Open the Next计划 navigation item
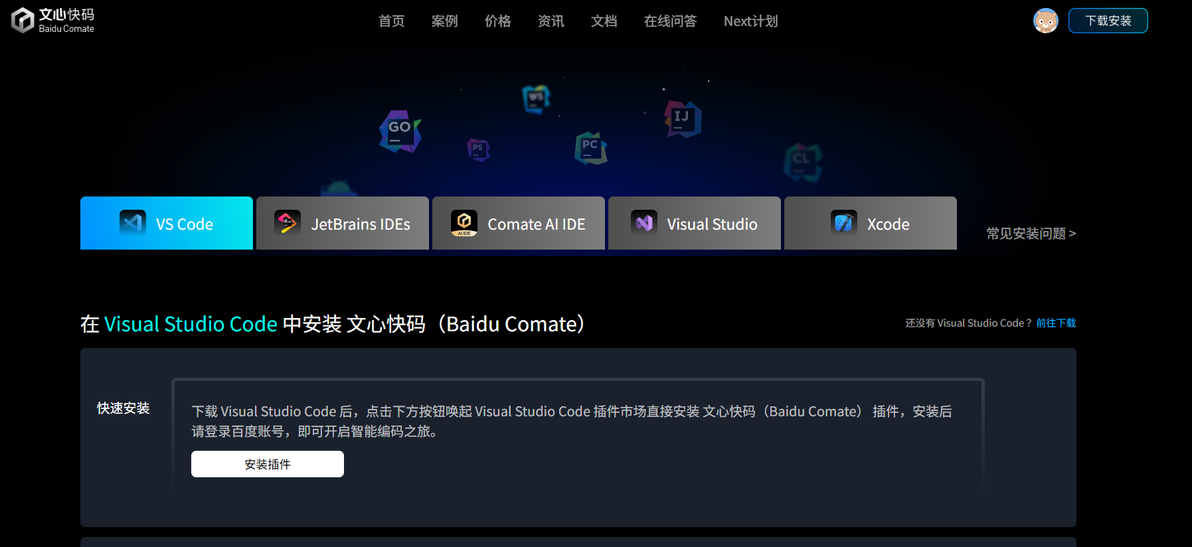 (750, 21)
